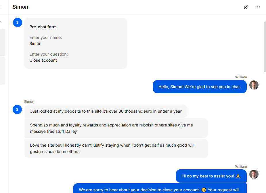The image size is (266, 193).
Task: Click the Pre-chat form card
Action: [76, 43]
